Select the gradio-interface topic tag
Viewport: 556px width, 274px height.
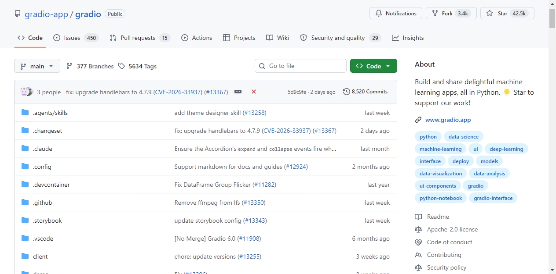point(493,198)
